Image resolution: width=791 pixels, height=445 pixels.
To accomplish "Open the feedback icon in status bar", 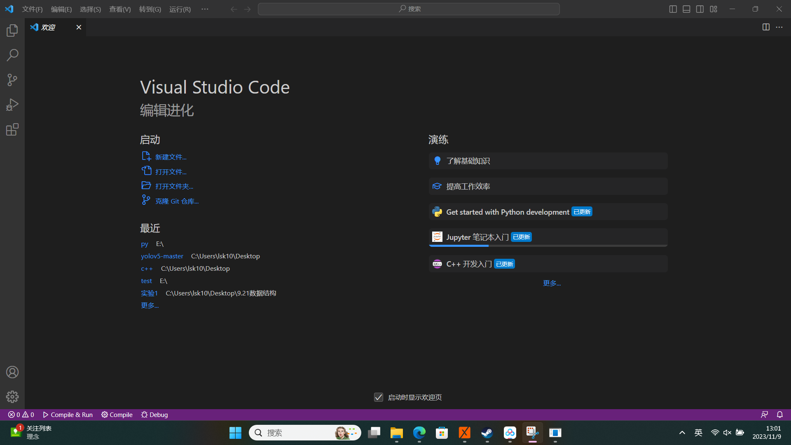I will coord(764,415).
